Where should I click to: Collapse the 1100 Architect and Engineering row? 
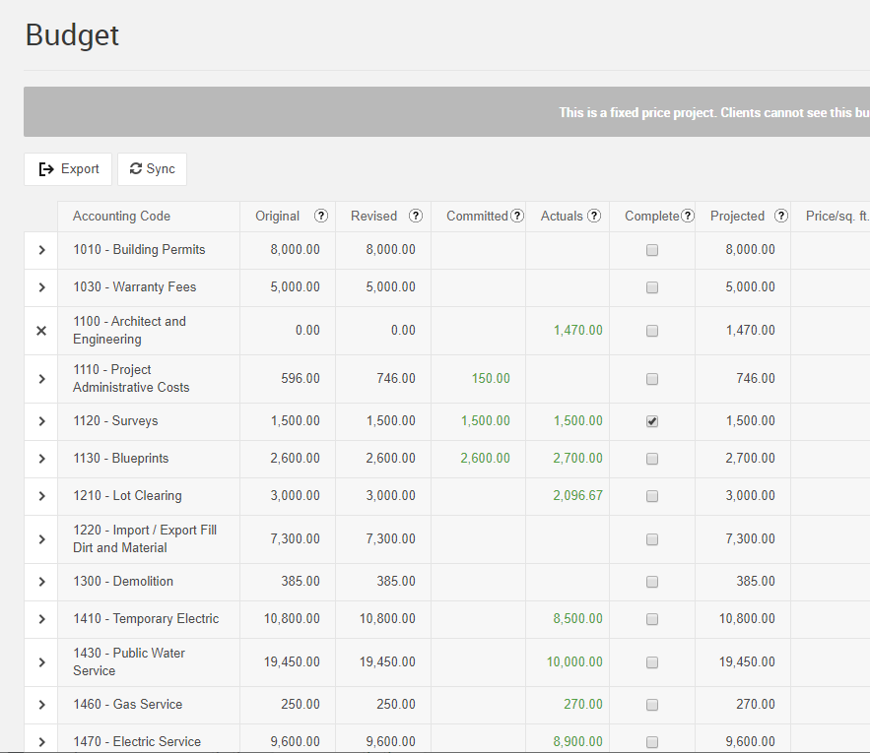(x=41, y=331)
